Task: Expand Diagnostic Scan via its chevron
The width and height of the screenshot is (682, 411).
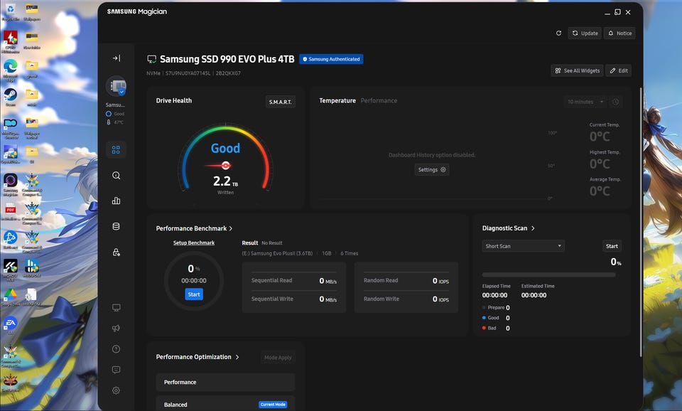Action: pyautogui.click(x=533, y=228)
